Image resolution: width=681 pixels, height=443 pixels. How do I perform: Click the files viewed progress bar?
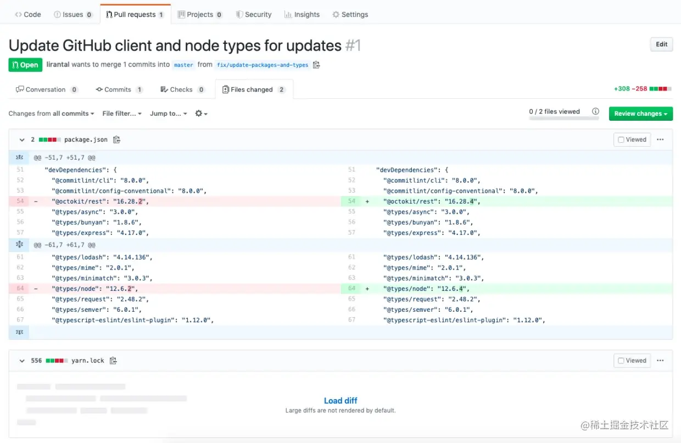coord(564,118)
